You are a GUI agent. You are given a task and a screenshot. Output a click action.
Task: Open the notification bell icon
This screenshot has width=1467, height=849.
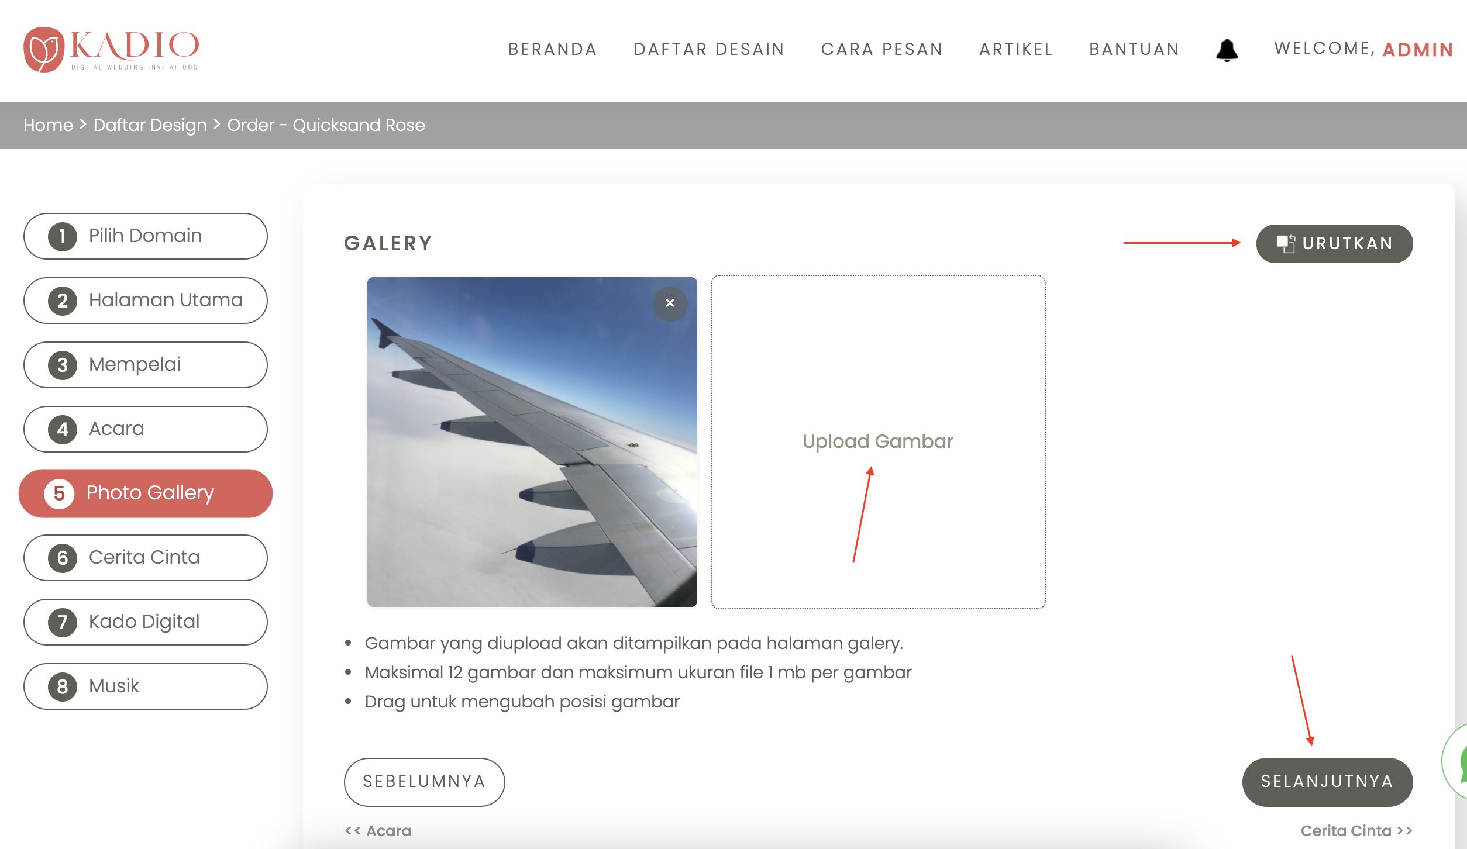pyautogui.click(x=1227, y=50)
